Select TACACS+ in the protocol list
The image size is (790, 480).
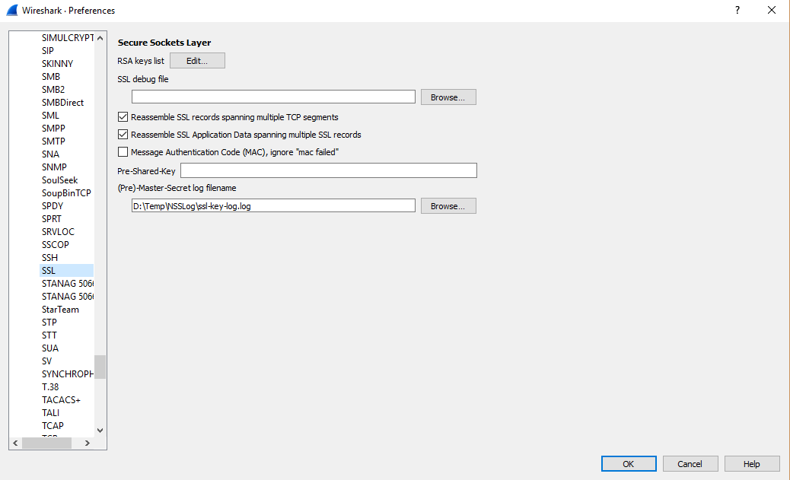tap(61, 400)
